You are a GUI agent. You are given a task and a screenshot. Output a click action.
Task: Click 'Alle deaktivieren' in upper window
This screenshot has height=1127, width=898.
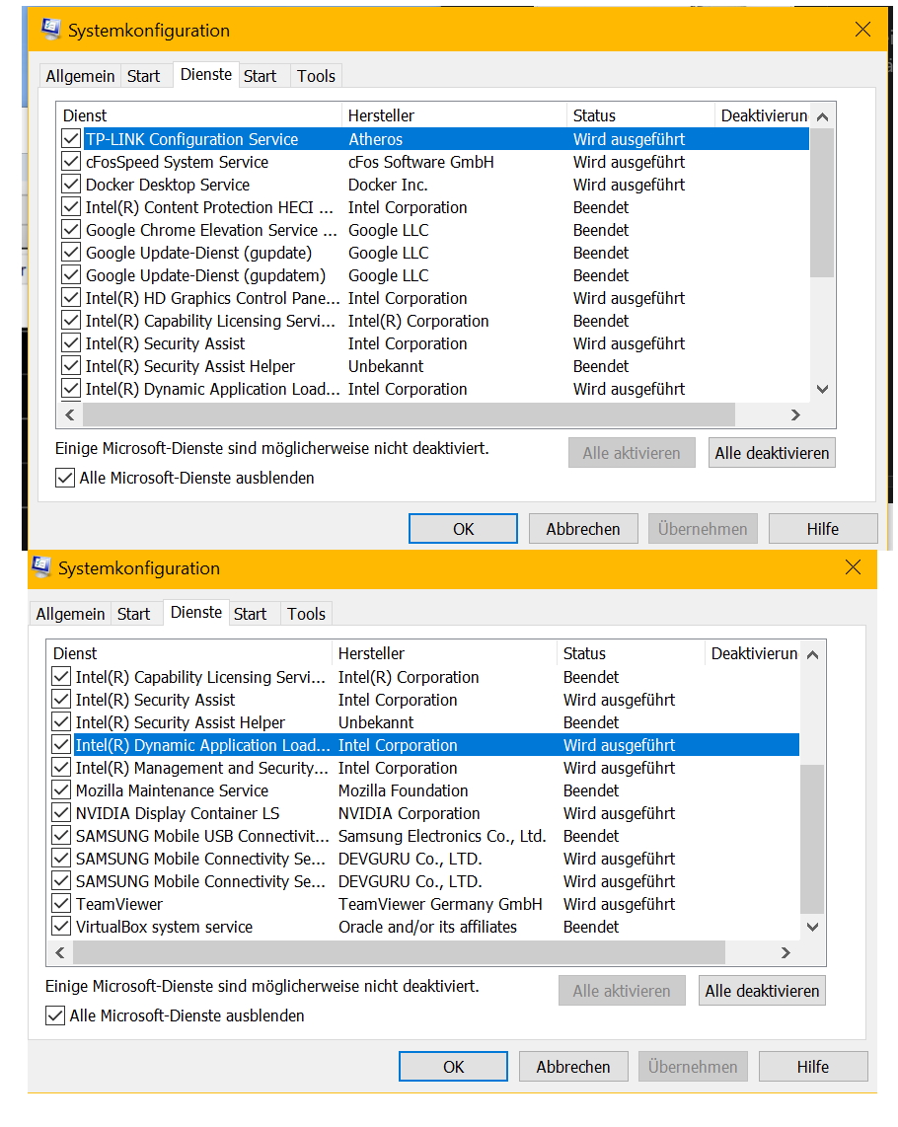coord(772,453)
